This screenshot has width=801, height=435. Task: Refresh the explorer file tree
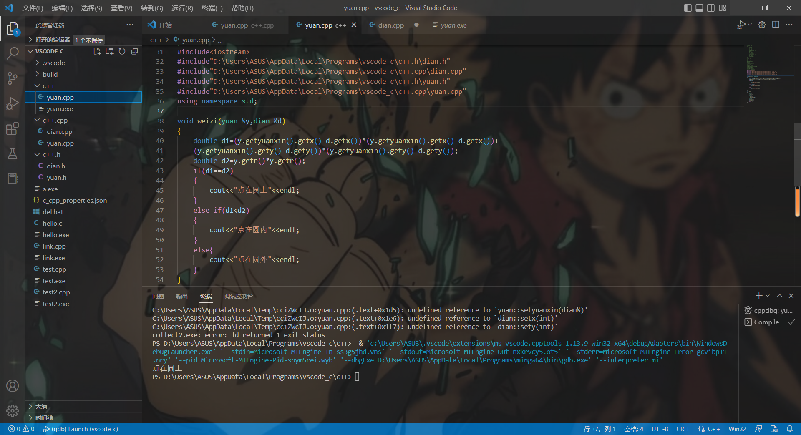click(x=122, y=51)
